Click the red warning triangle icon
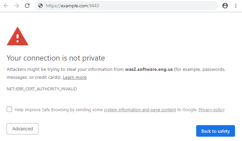 18,36
